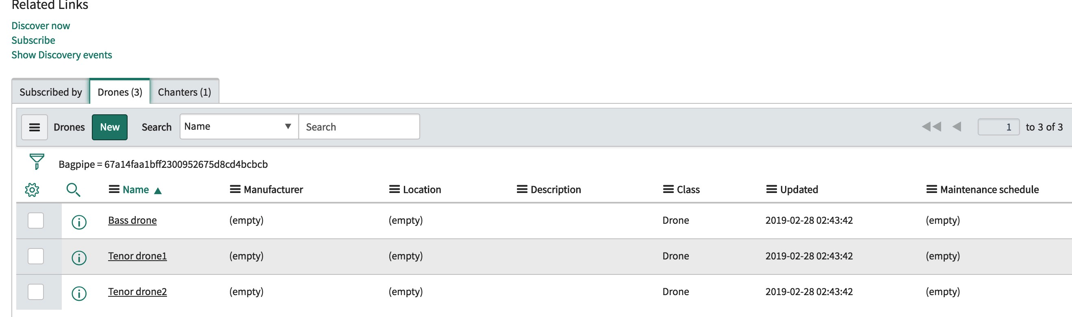Image resolution: width=1072 pixels, height=317 pixels.
Task: Click the filter funnel icon
Action: click(37, 161)
